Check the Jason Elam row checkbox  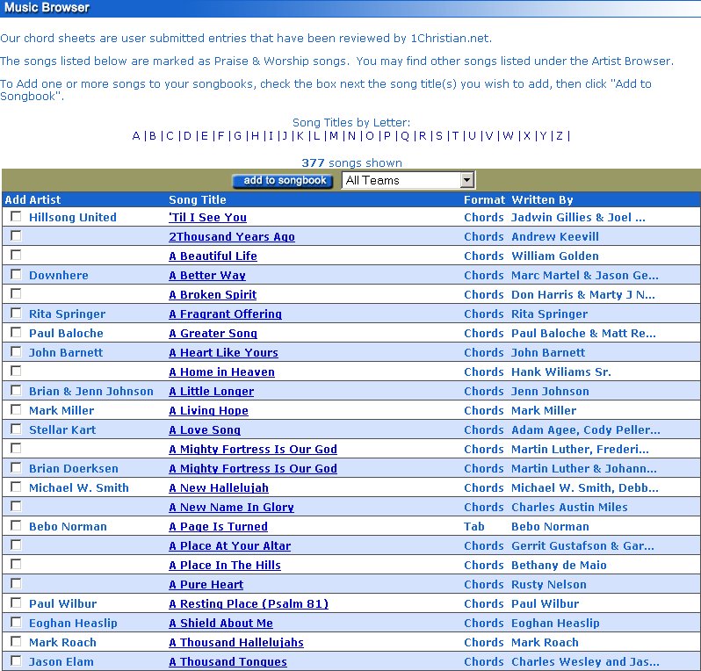pyautogui.click(x=16, y=661)
